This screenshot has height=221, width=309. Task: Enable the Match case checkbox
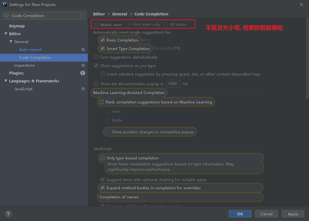(96, 25)
